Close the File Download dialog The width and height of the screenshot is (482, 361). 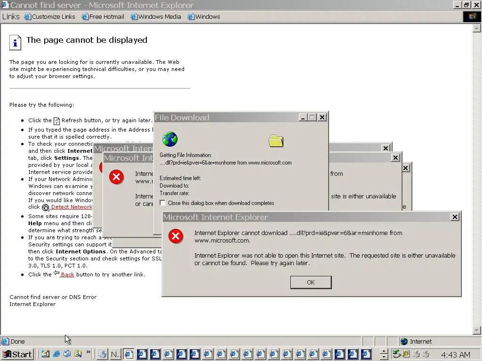322,117
